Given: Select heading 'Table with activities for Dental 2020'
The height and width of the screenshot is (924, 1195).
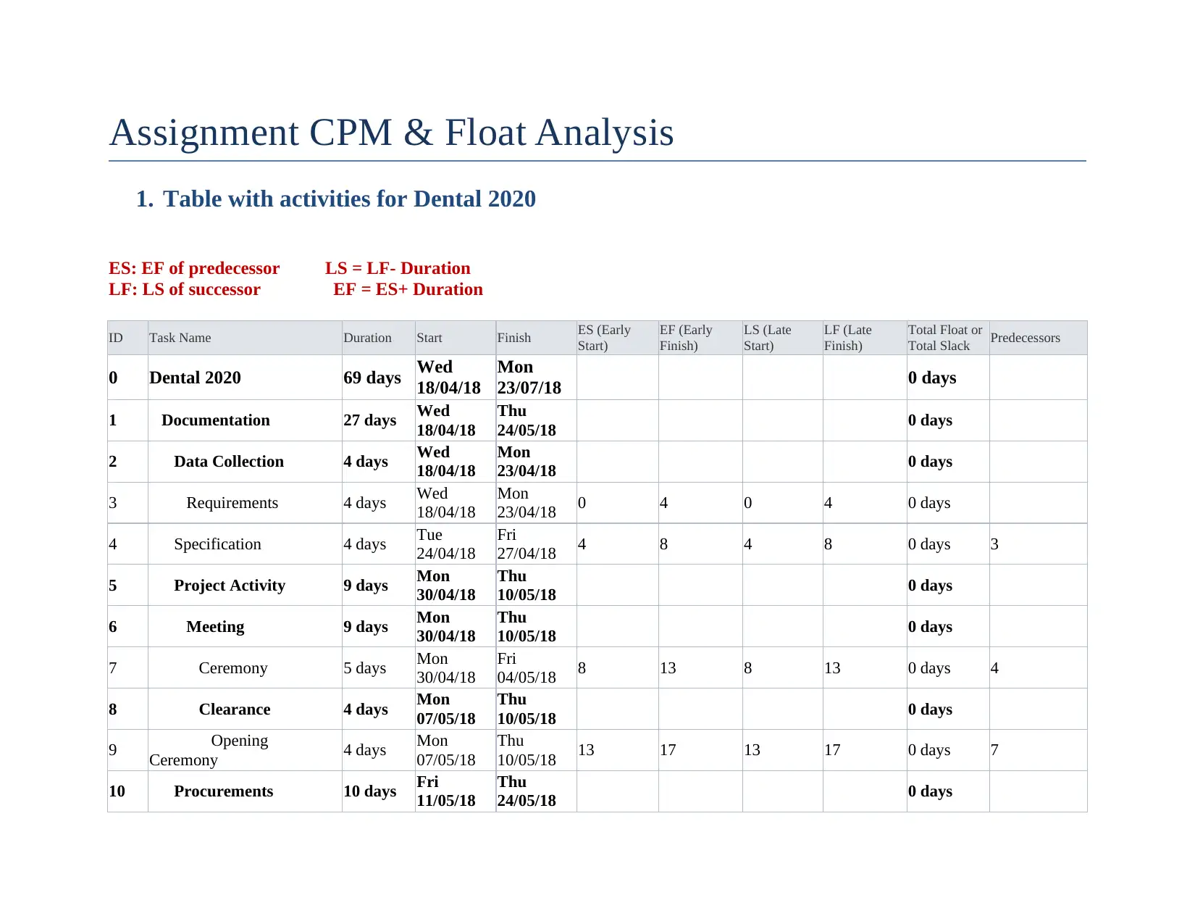Looking at the screenshot, I should [x=349, y=199].
